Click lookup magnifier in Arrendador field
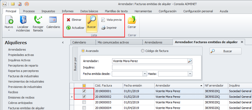The image size is (252, 110). pyautogui.click(x=190, y=61)
